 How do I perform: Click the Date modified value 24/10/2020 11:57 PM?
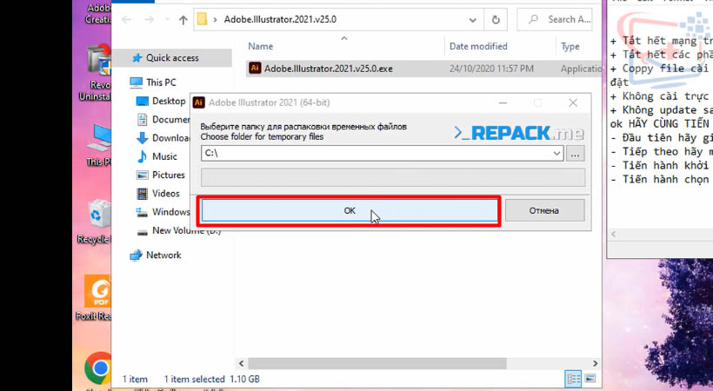[x=491, y=69]
